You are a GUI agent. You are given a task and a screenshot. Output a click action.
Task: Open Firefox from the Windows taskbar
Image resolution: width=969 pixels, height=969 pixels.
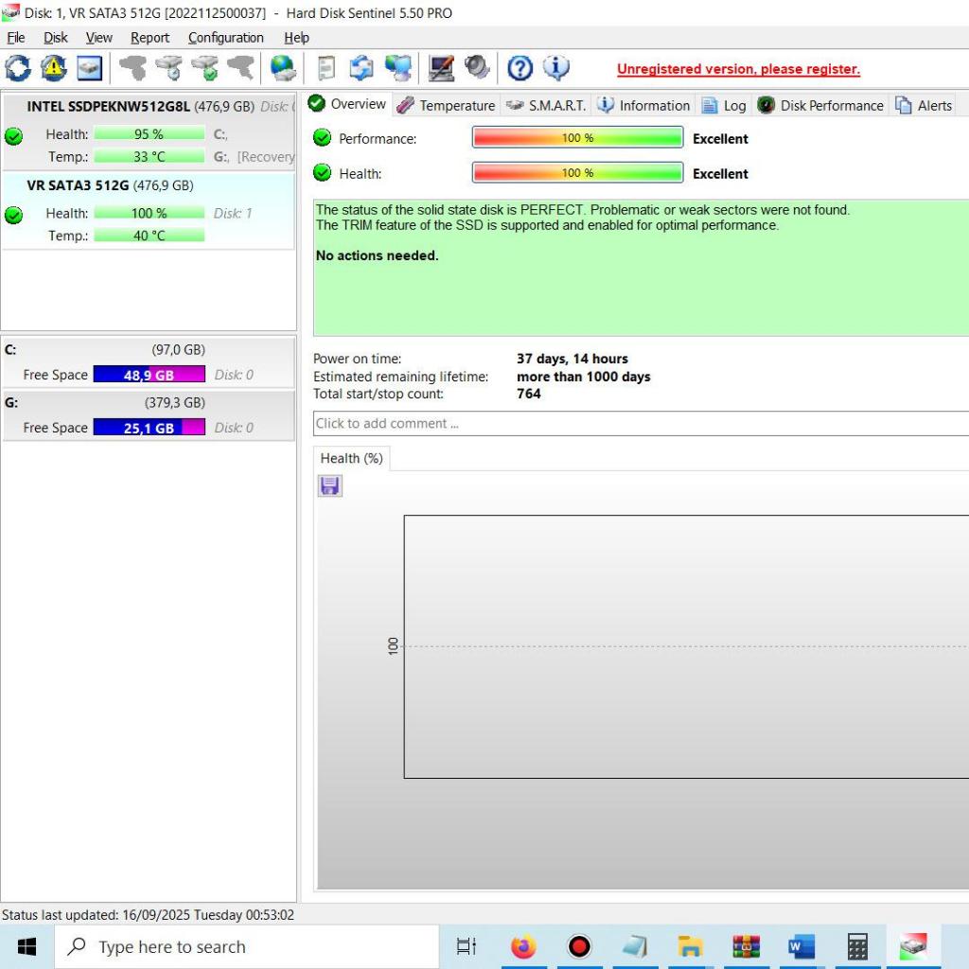pos(523,946)
